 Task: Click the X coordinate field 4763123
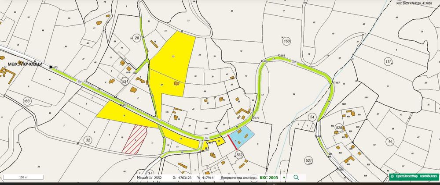point(184,178)
